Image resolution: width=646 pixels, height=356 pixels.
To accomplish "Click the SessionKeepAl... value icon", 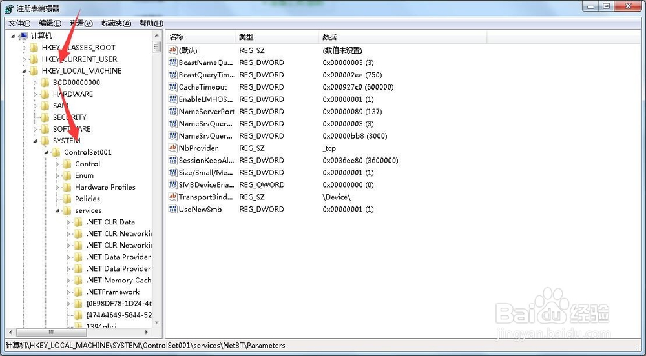I will pyautogui.click(x=173, y=161).
